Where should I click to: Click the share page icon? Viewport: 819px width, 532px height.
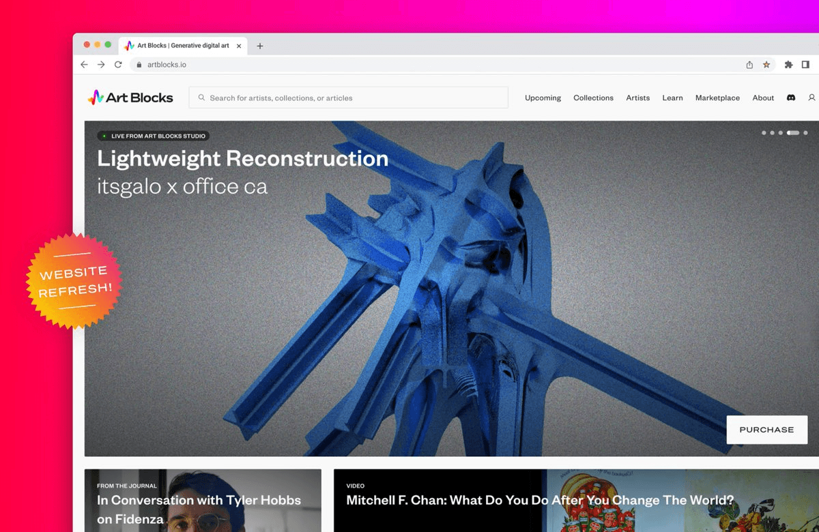click(749, 65)
